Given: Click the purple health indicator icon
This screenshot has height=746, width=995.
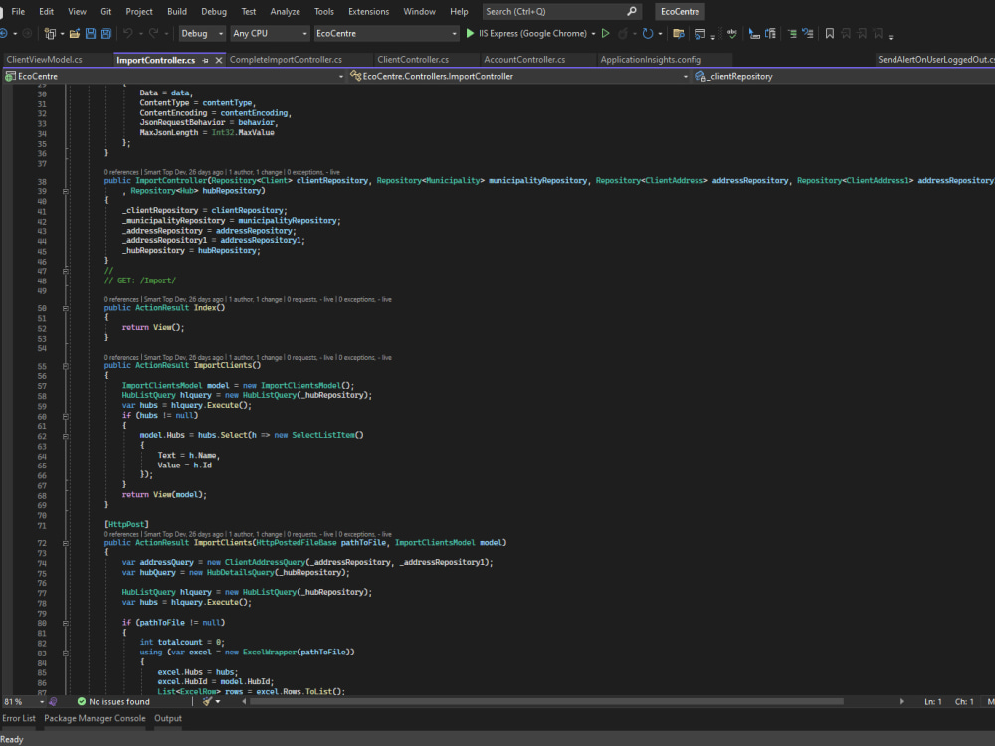Looking at the screenshot, I should (x=53, y=701).
